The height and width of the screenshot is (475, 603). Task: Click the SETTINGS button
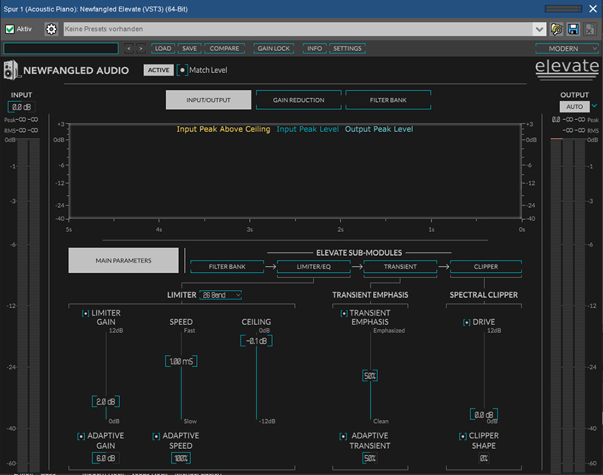(x=347, y=48)
